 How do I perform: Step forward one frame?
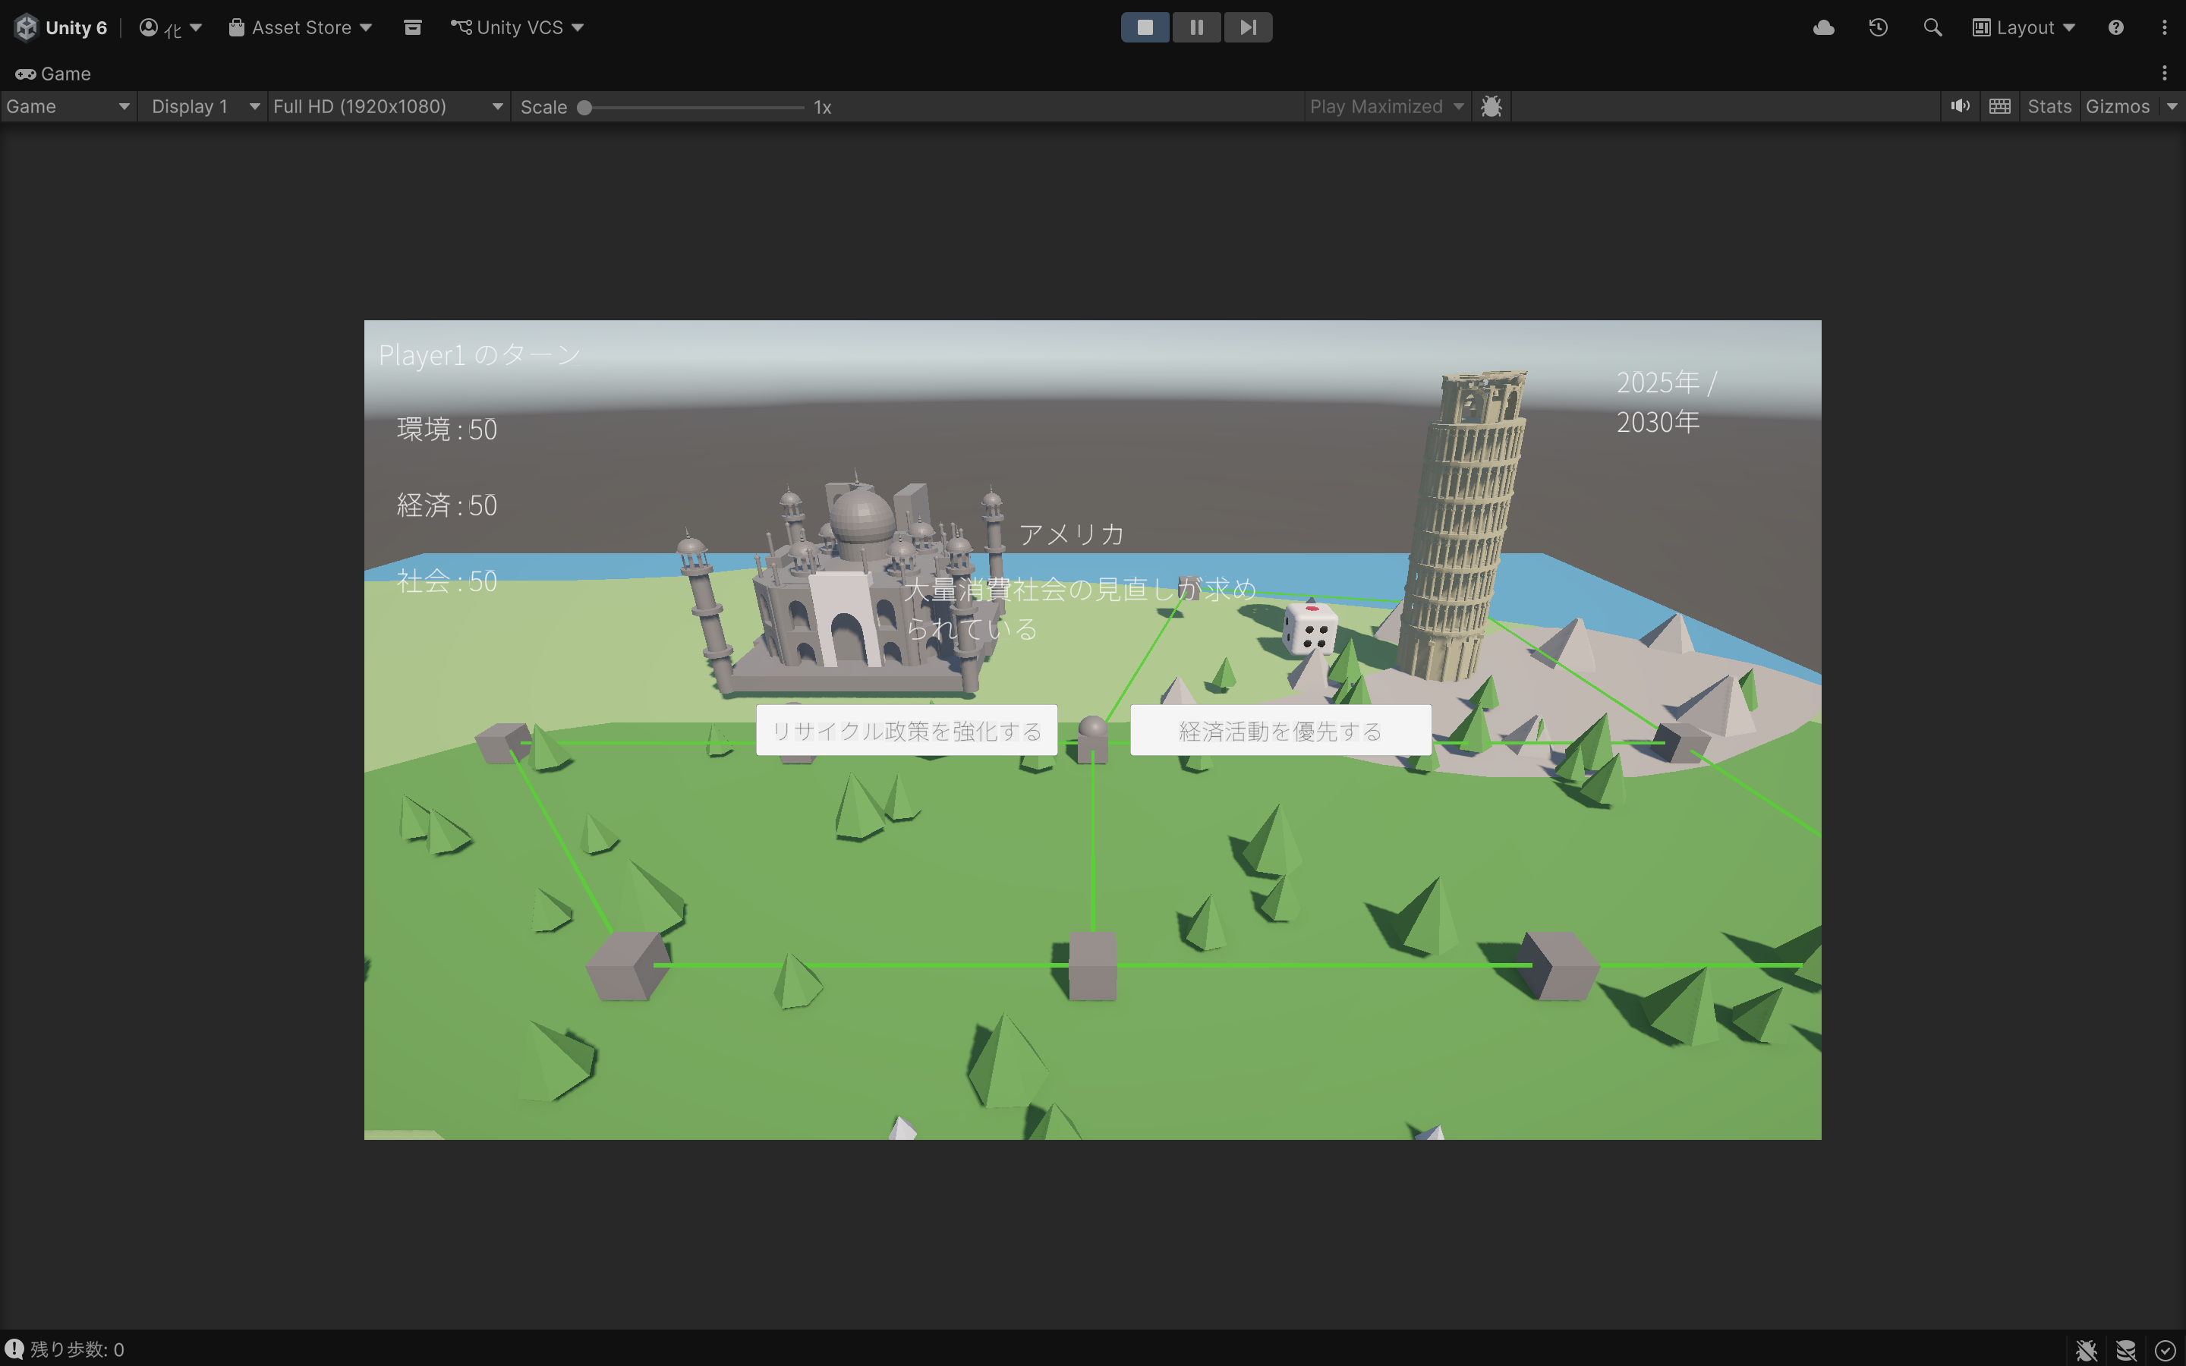[x=1248, y=27]
